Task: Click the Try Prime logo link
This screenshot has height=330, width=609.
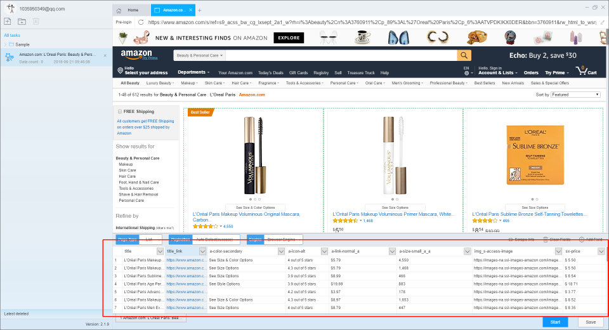Action: 150,58
